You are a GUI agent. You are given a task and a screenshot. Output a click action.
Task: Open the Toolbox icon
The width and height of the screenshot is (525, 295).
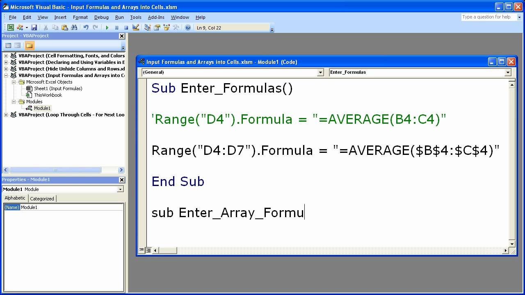pos(176,27)
